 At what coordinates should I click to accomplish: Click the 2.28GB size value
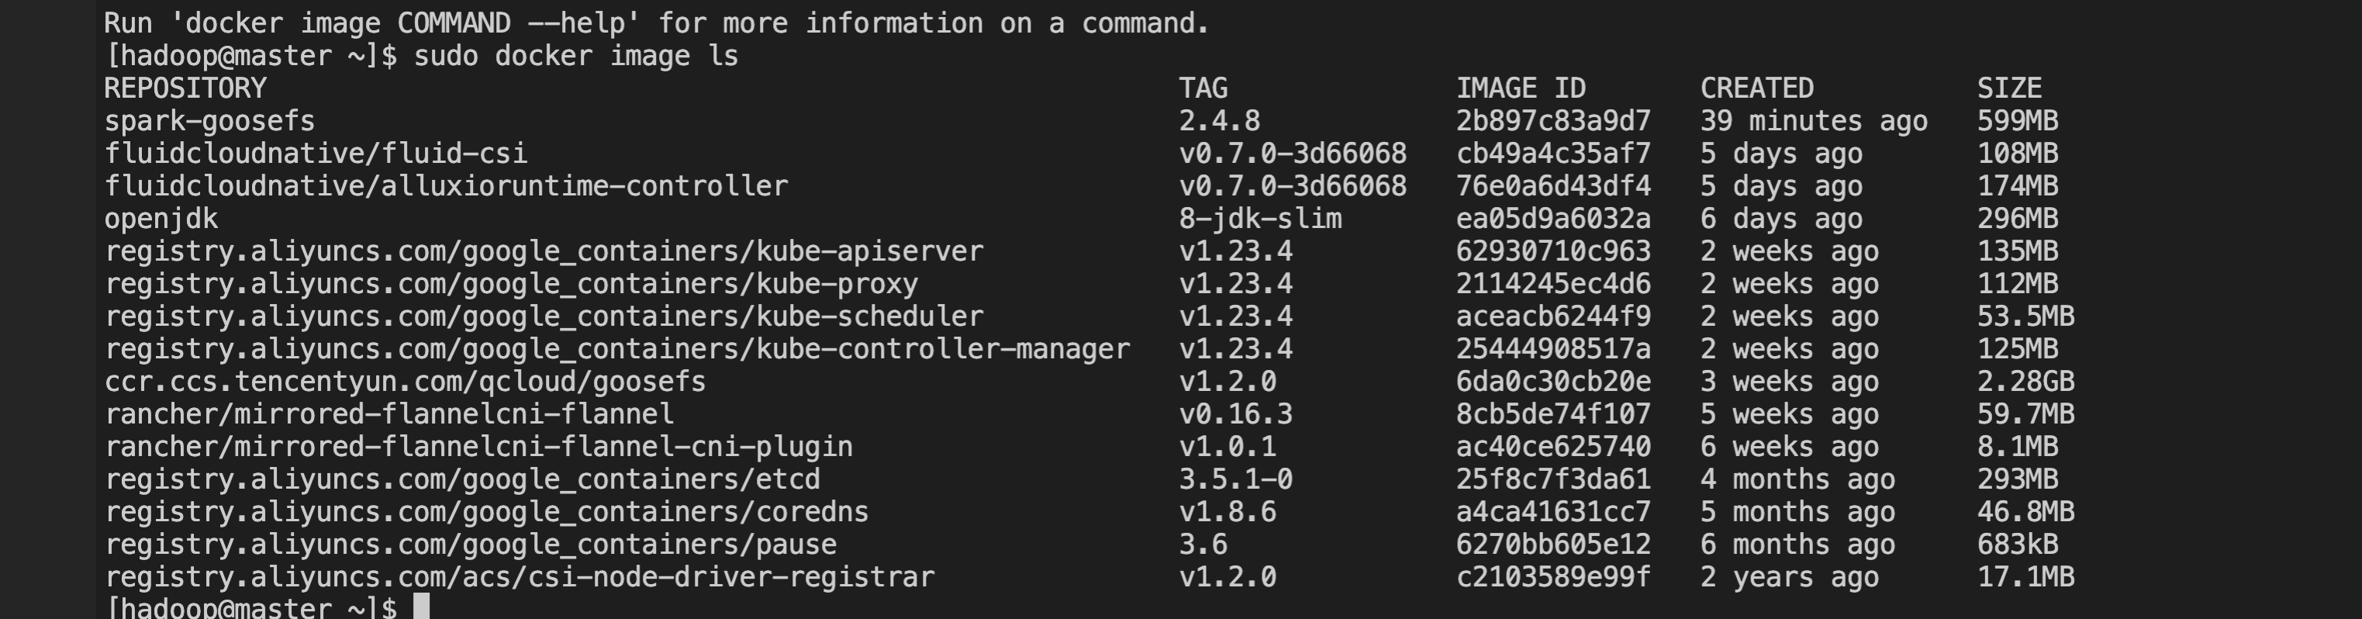[x=2025, y=382]
